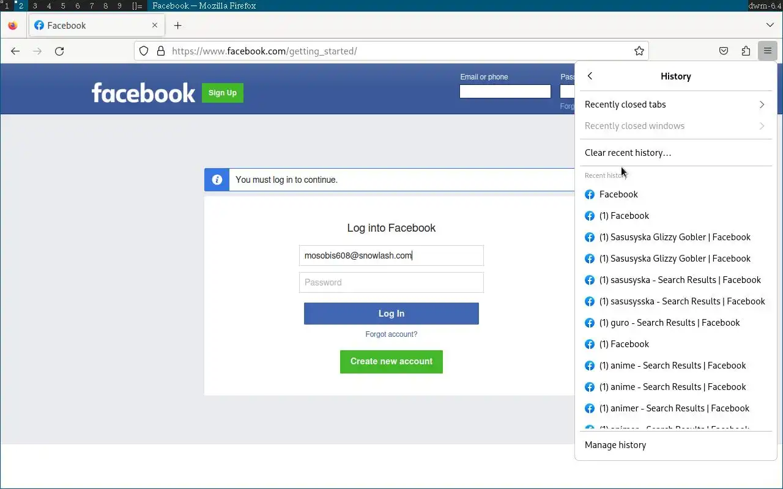Expand Recently closed tabs submenu
Viewport: 783px width, 489px height.
pos(675,105)
